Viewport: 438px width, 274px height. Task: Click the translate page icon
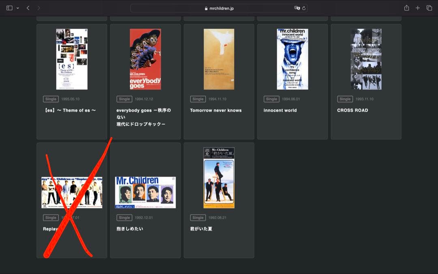pyautogui.click(x=297, y=8)
